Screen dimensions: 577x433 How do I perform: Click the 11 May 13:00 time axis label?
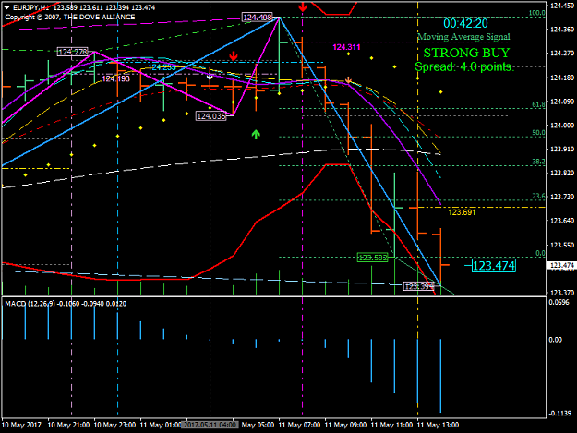pyautogui.click(x=438, y=425)
